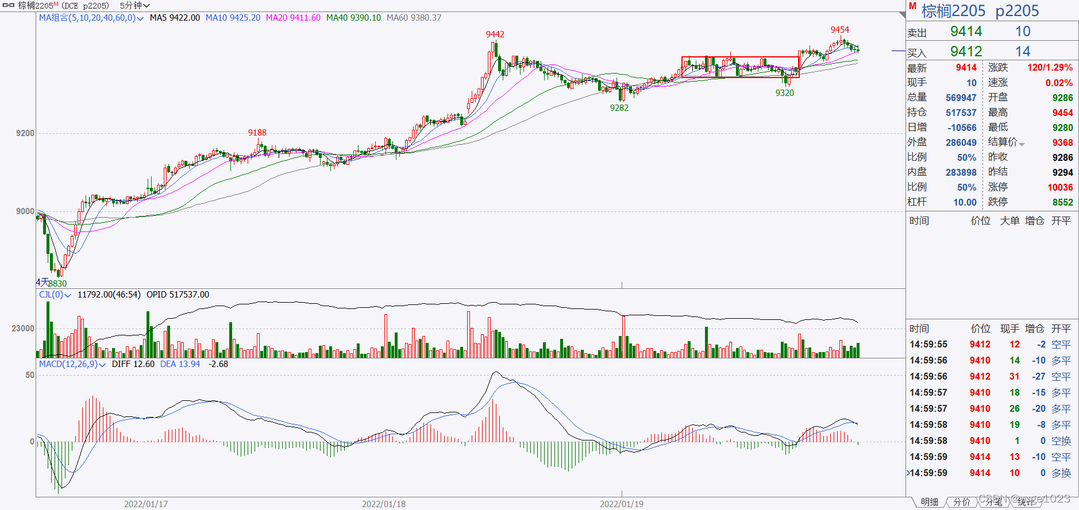Select the last 14:59:59 trade row with 多换
This screenshot has height=510, width=1079.
992,473
